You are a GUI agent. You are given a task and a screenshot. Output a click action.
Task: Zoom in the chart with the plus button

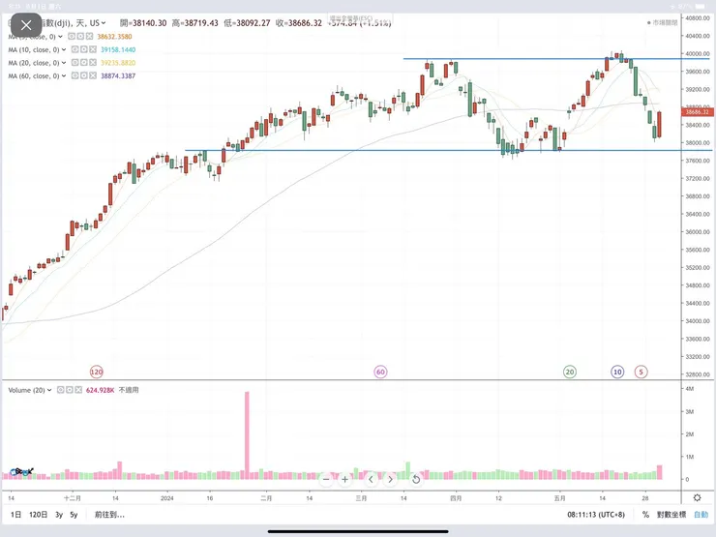click(x=345, y=480)
